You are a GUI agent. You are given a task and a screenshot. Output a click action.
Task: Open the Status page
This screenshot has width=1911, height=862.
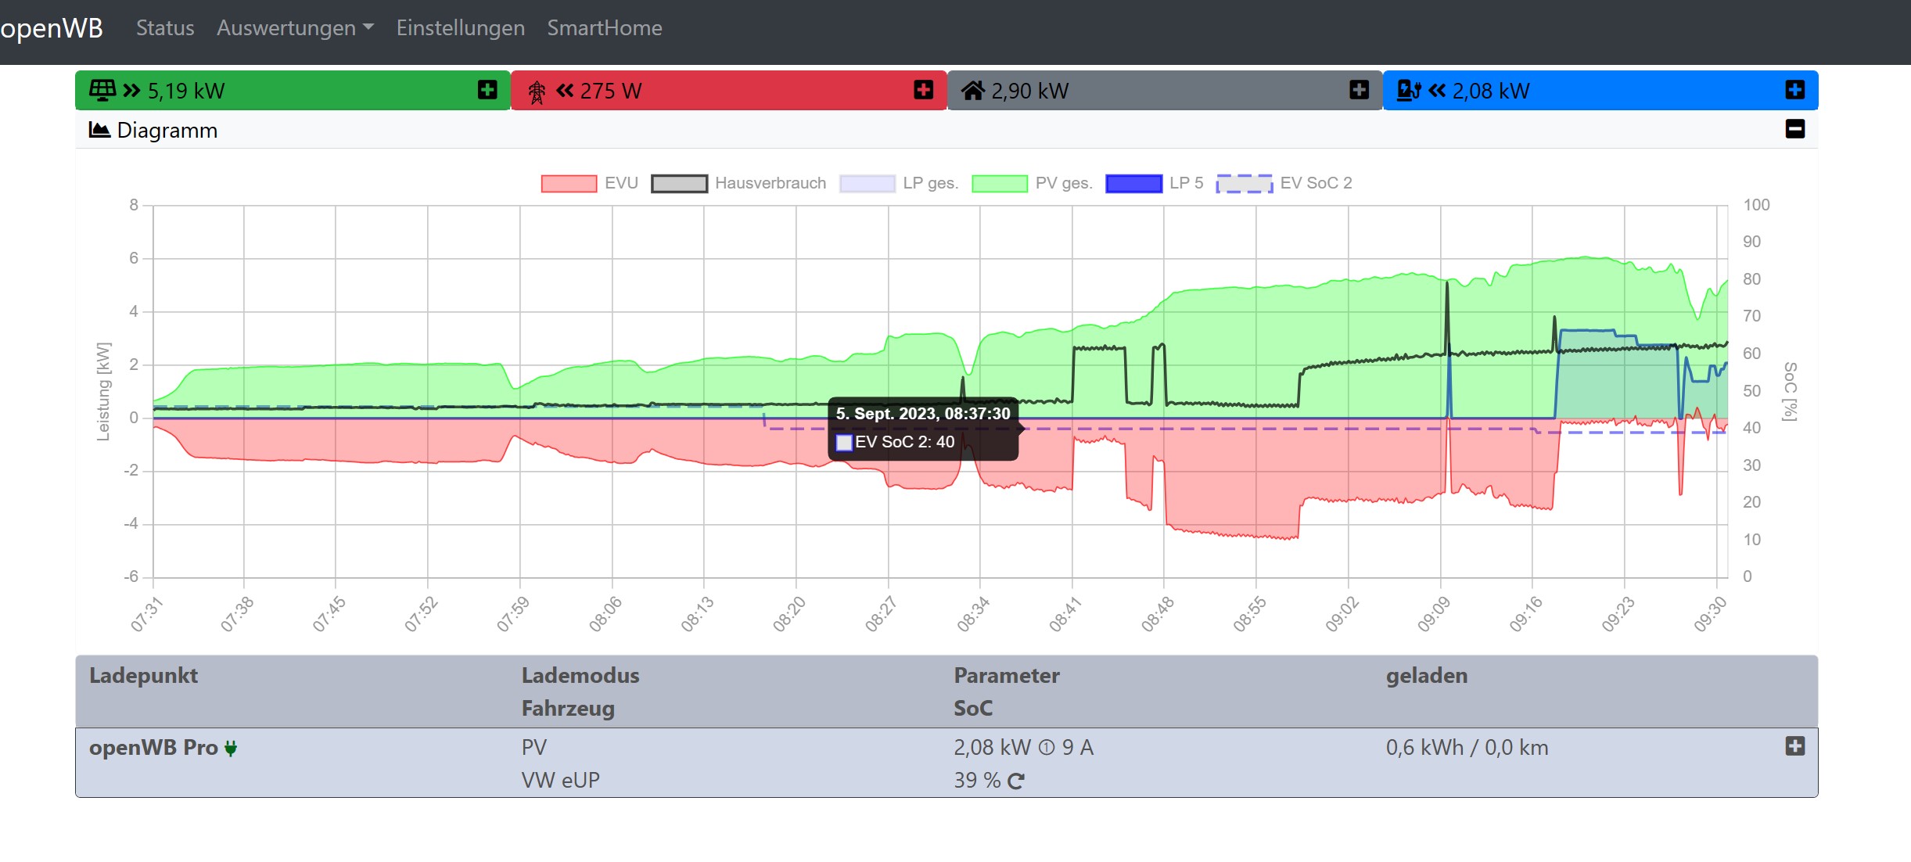165,28
